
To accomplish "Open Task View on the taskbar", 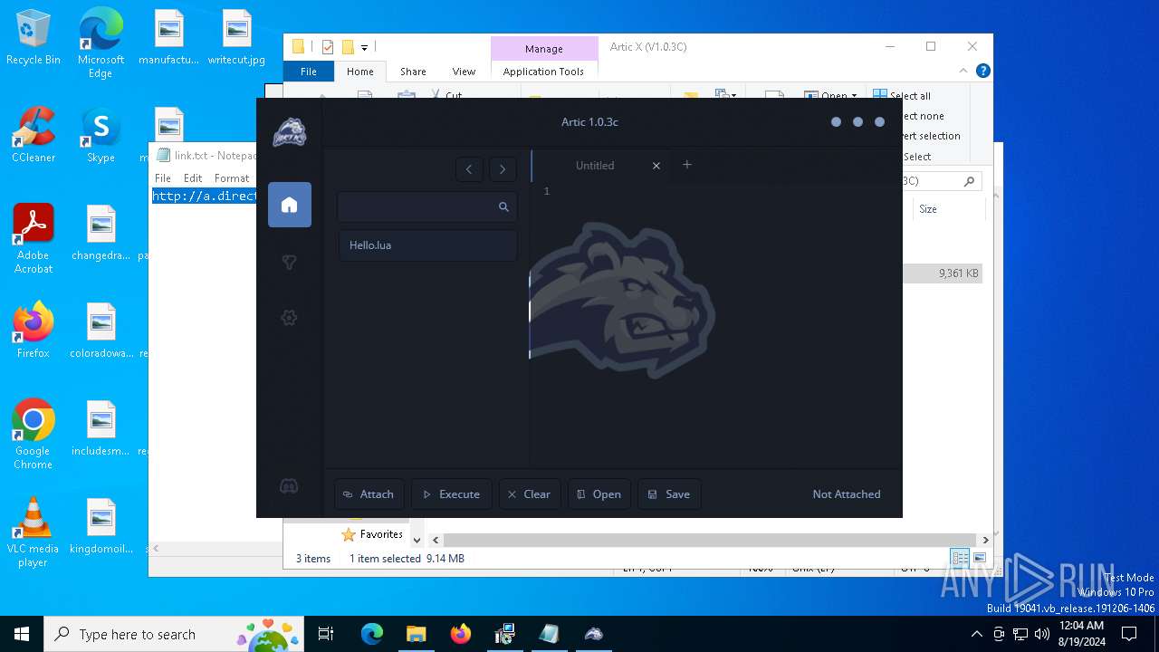I will coord(326,634).
